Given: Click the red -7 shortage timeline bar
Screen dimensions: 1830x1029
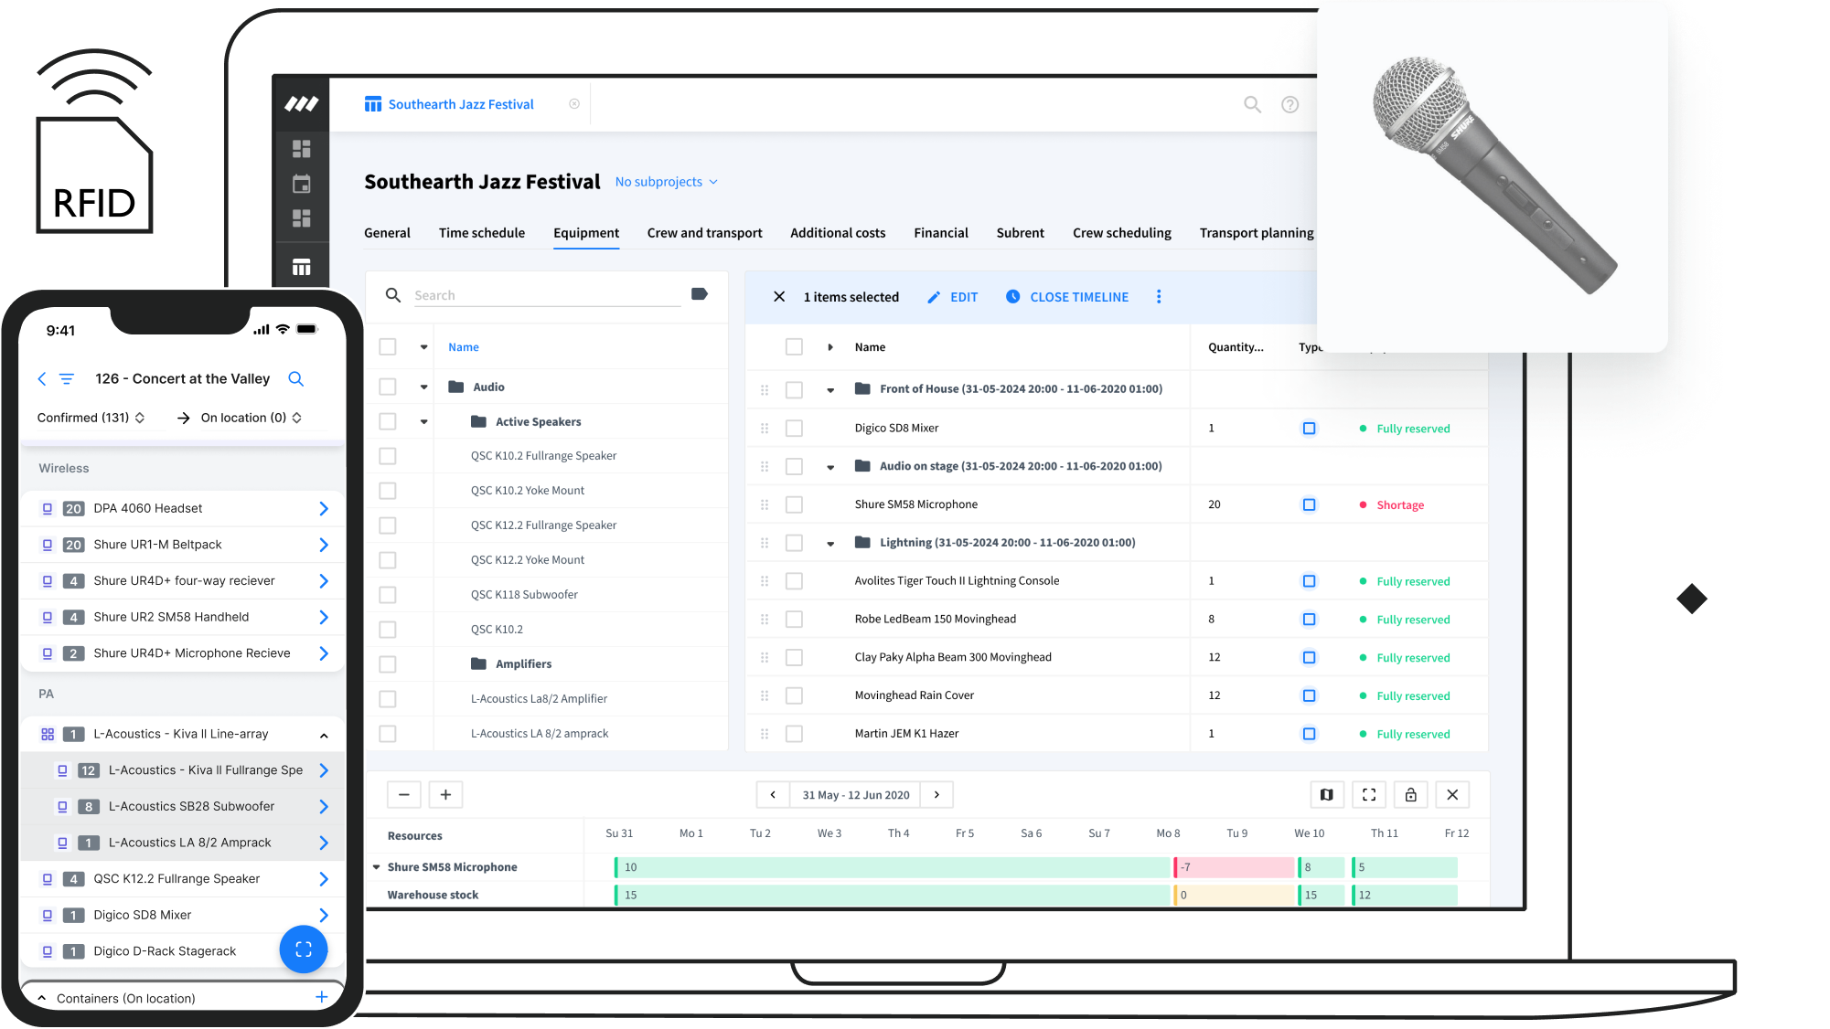Looking at the screenshot, I should [x=1234, y=867].
